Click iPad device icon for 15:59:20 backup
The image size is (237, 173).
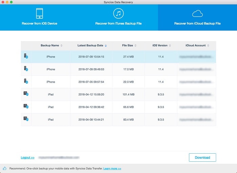point(26,93)
